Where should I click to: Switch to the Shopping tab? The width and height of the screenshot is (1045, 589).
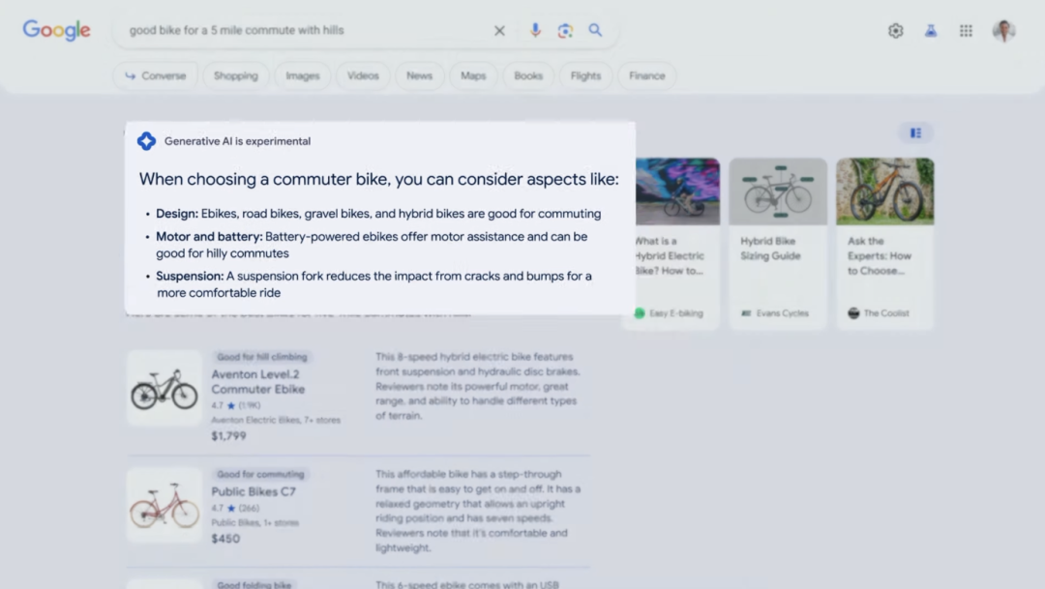click(235, 76)
